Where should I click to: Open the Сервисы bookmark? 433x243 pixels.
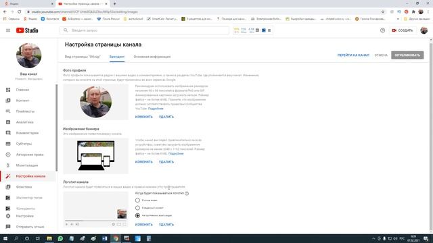coord(12,19)
